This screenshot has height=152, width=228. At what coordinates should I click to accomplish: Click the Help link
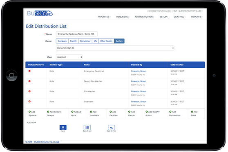(x=175, y=11)
